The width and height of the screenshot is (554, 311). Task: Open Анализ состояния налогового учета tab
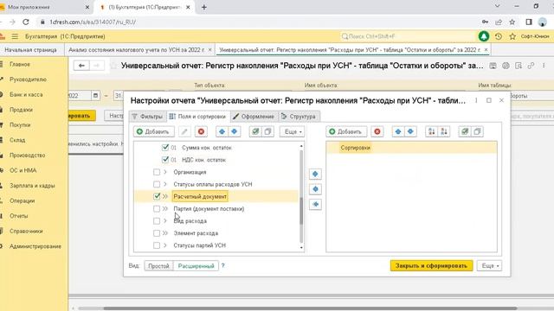pos(137,50)
